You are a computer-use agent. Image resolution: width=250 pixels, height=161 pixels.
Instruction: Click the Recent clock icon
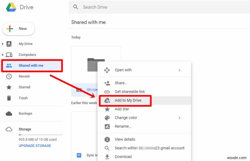pos(9,76)
